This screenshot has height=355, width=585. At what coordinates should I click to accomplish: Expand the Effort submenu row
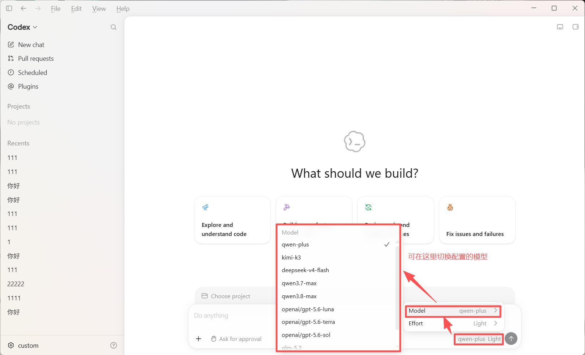(453, 324)
